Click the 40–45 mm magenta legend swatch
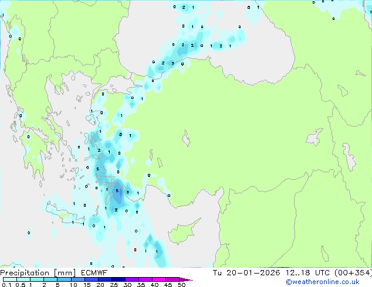 pos(159,279)
